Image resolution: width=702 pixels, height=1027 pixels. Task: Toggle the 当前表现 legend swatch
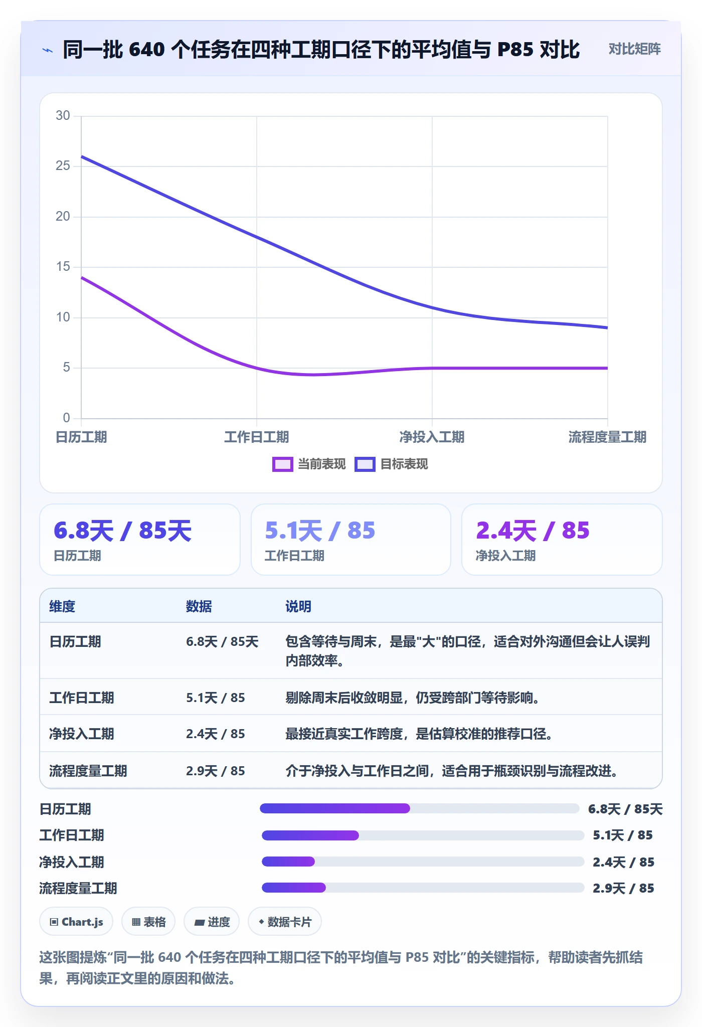[x=282, y=464]
